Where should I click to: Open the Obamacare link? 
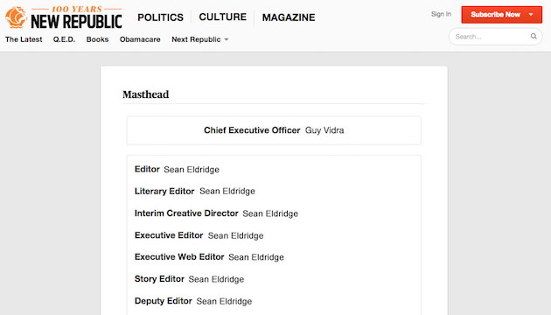click(x=140, y=39)
